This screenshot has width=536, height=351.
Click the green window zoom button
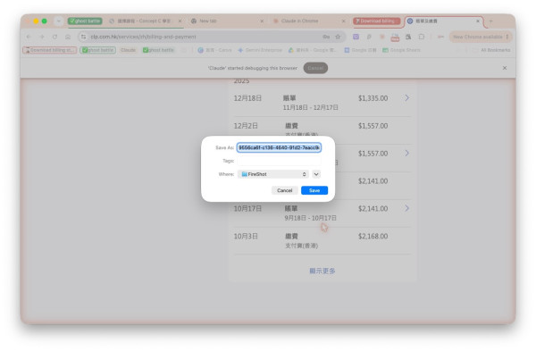point(45,21)
